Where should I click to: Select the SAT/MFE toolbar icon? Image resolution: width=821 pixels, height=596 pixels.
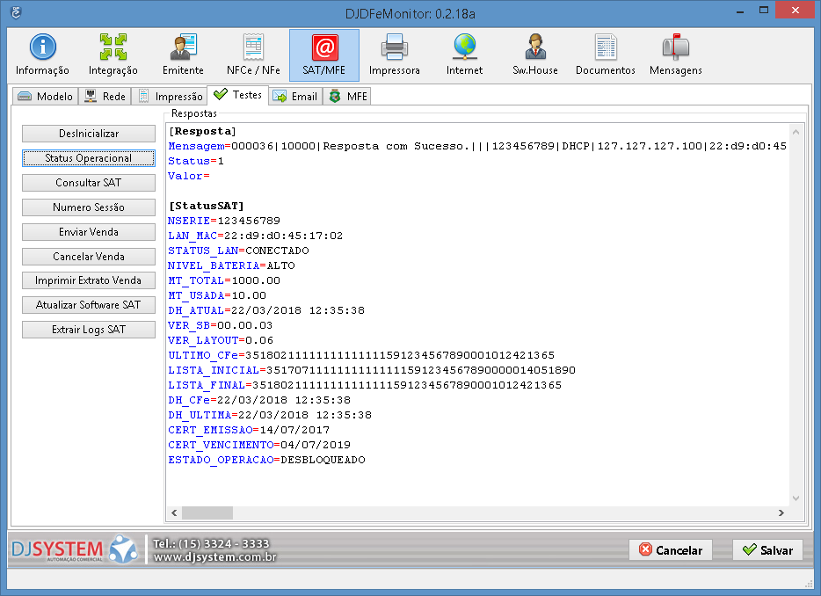(x=324, y=55)
